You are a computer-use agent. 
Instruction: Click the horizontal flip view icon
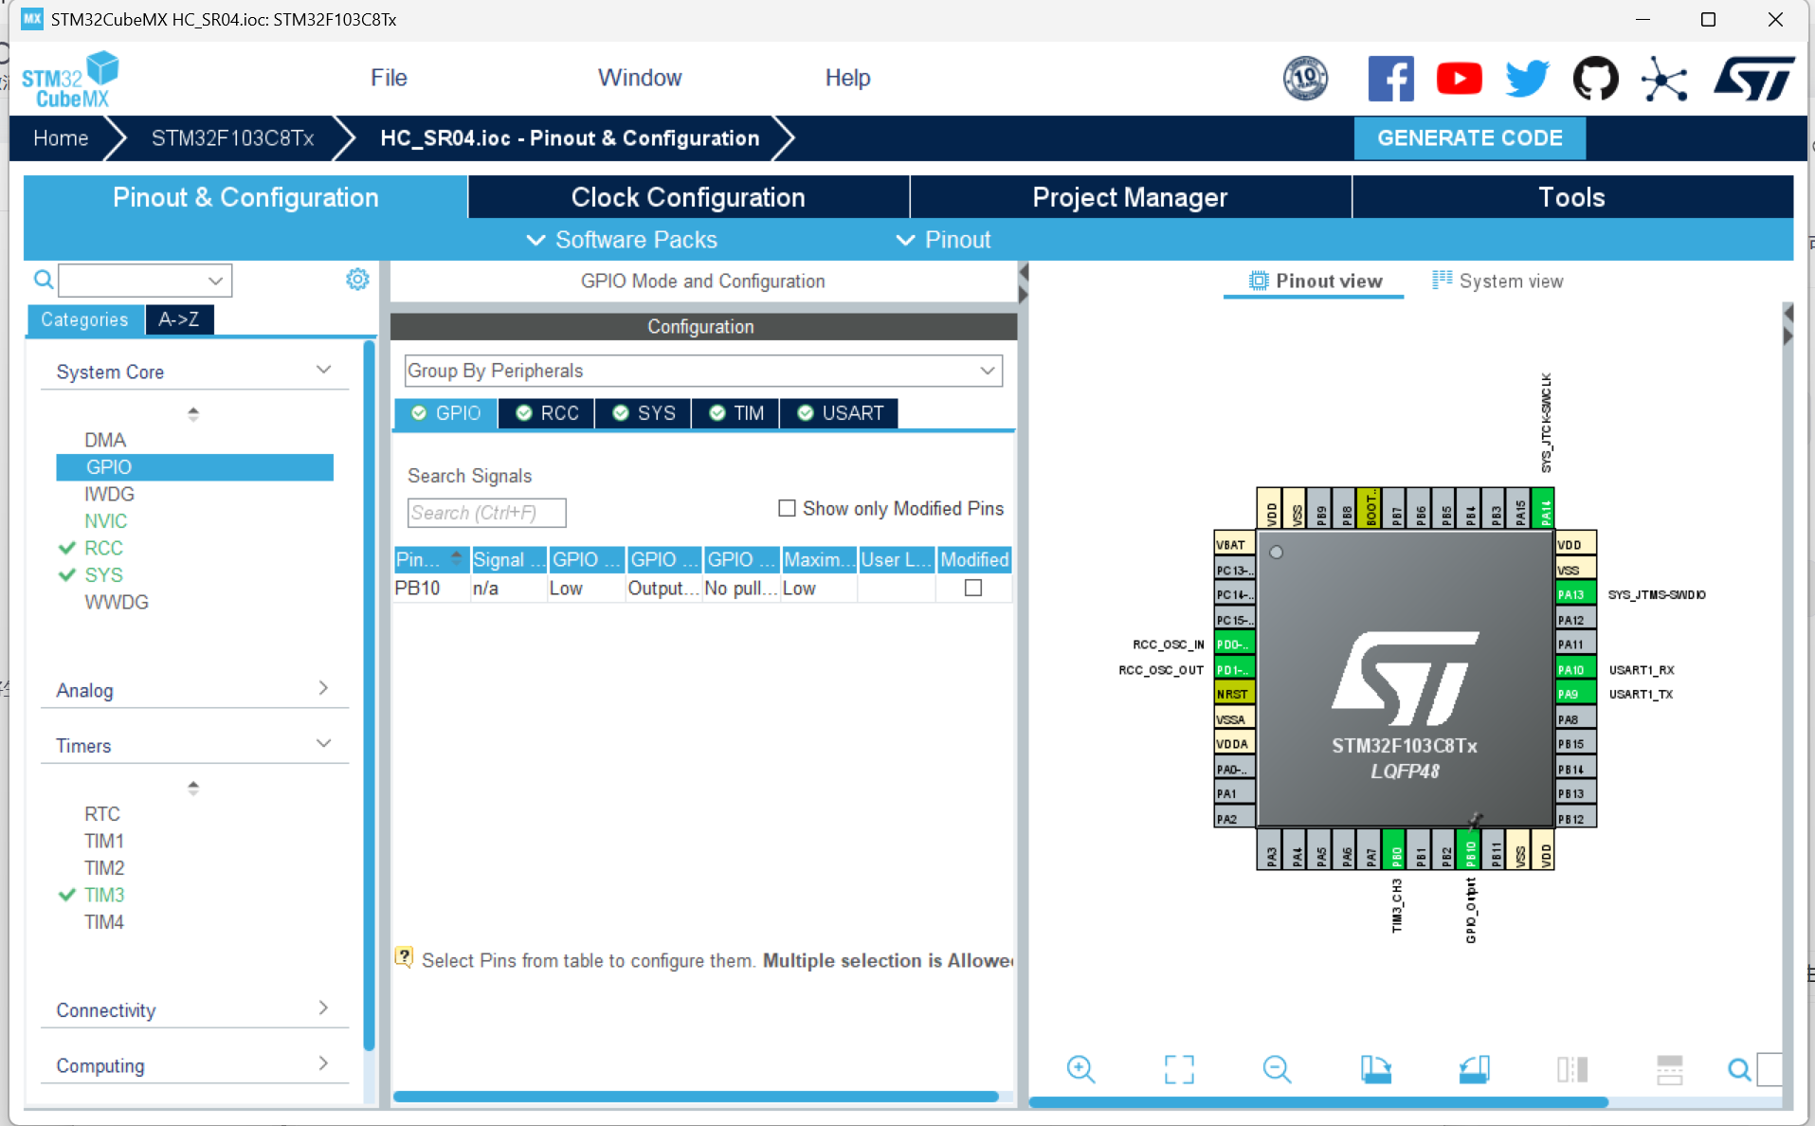coord(1572,1069)
